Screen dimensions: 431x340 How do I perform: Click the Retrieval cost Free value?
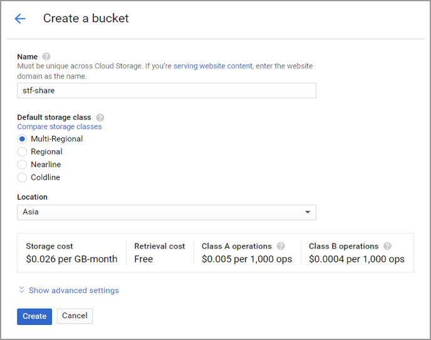(x=143, y=259)
